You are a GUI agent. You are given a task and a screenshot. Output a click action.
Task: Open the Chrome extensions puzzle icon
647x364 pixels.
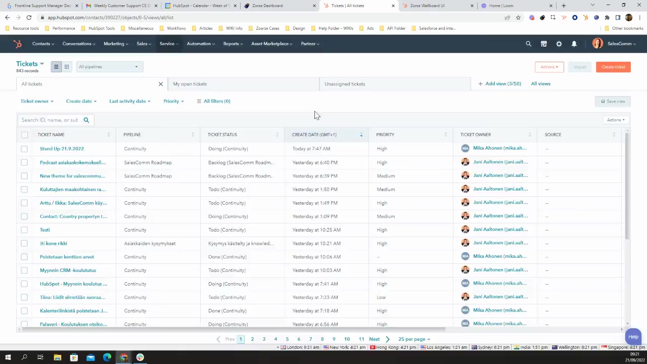pyautogui.click(x=607, y=17)
